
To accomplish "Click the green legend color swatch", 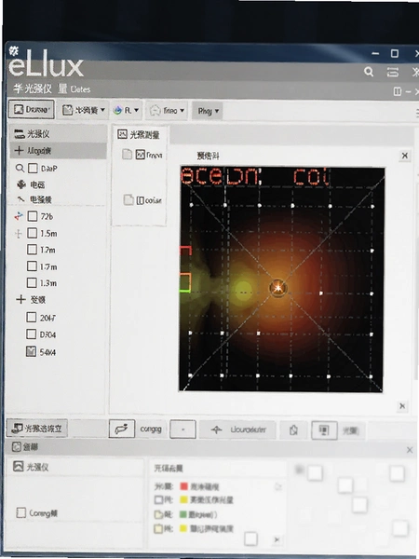I will (x=183, y=514).
